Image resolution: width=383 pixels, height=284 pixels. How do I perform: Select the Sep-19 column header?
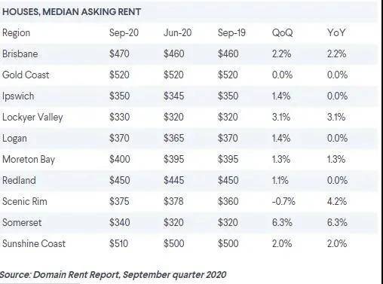point(231,32)
